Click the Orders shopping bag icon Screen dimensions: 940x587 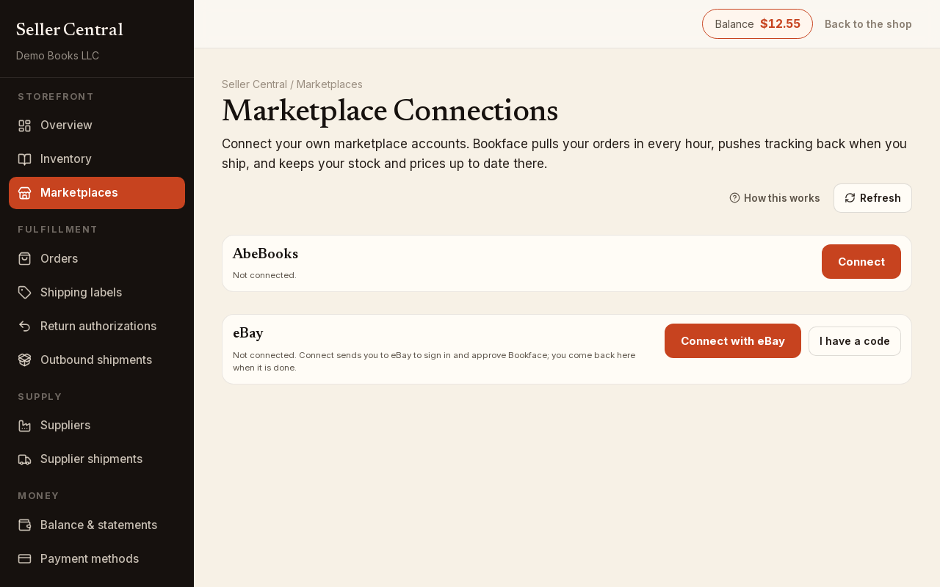(x=24, y=259)
